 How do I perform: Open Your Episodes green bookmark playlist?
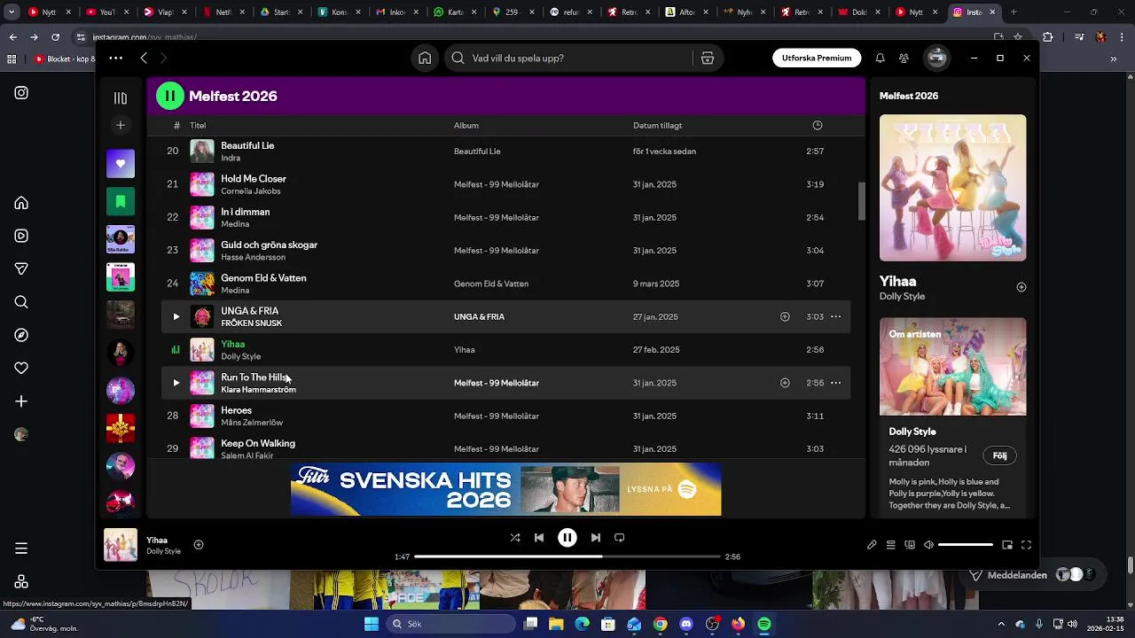click(121, 201)
